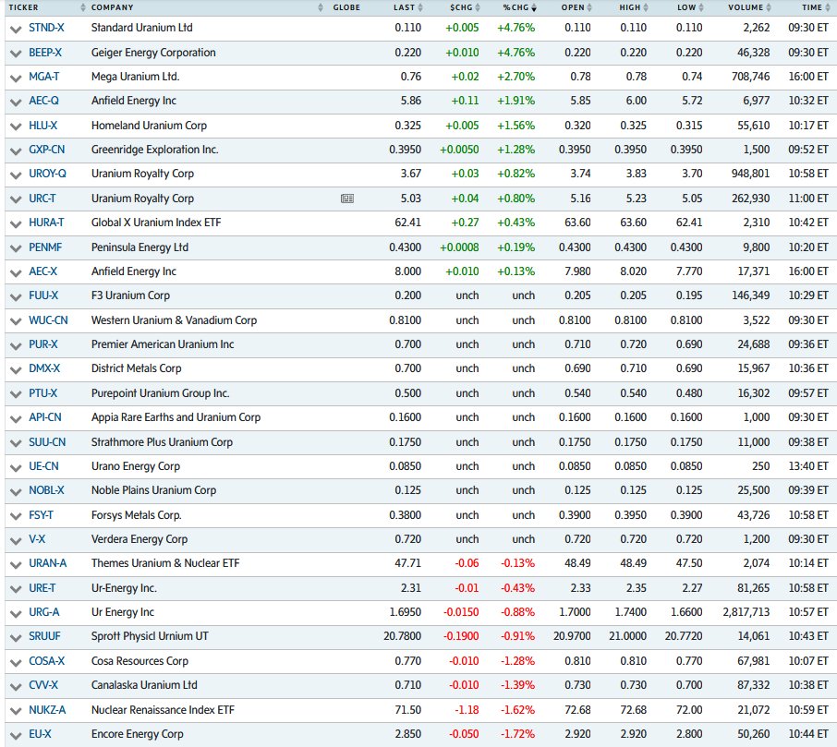Expand the Mega Uranium Ltd. row chevron
This screenshot has height=747, width=837.
pyautogui.click(x=15, y=77)
